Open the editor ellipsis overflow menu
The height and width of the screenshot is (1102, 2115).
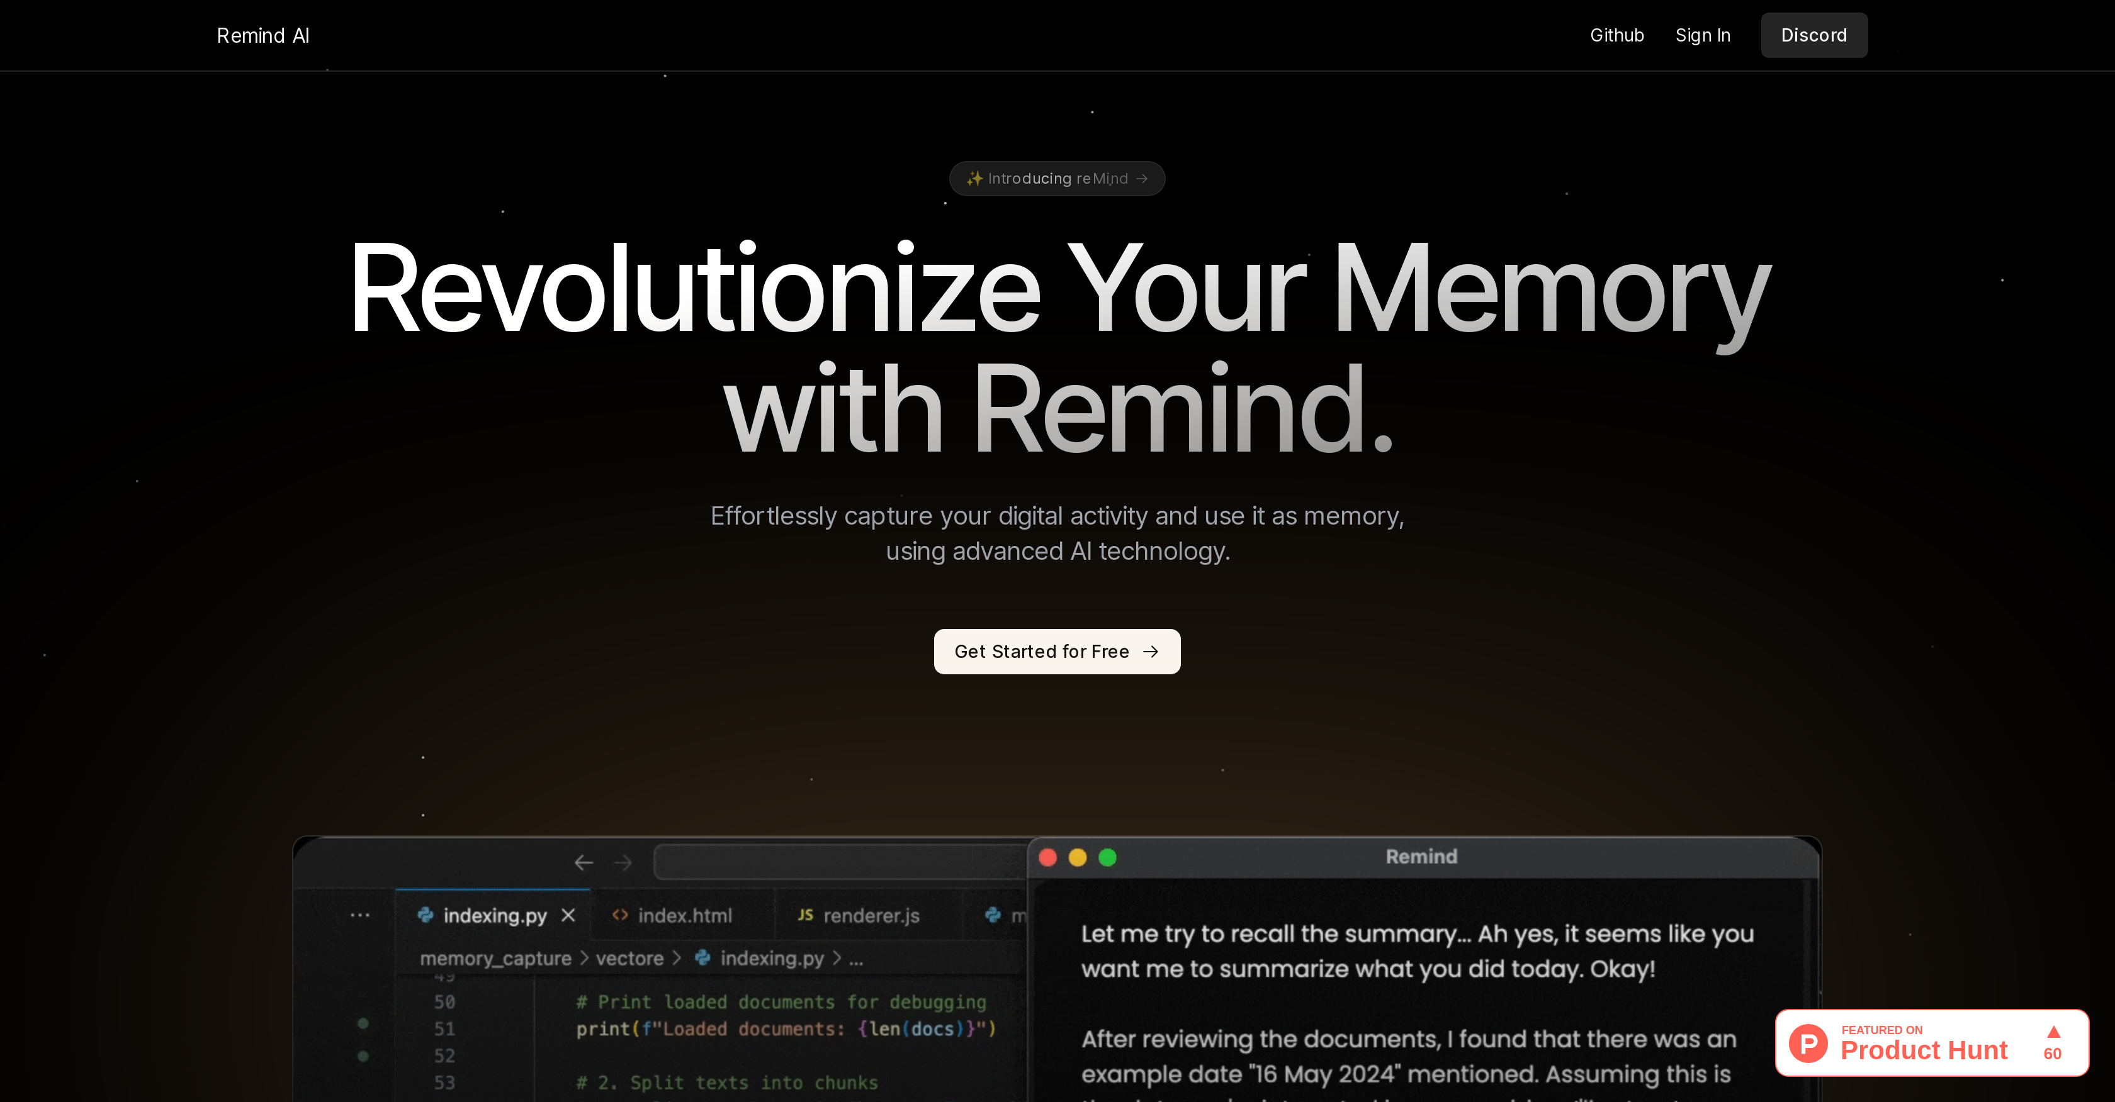click(x=359, y=915)
